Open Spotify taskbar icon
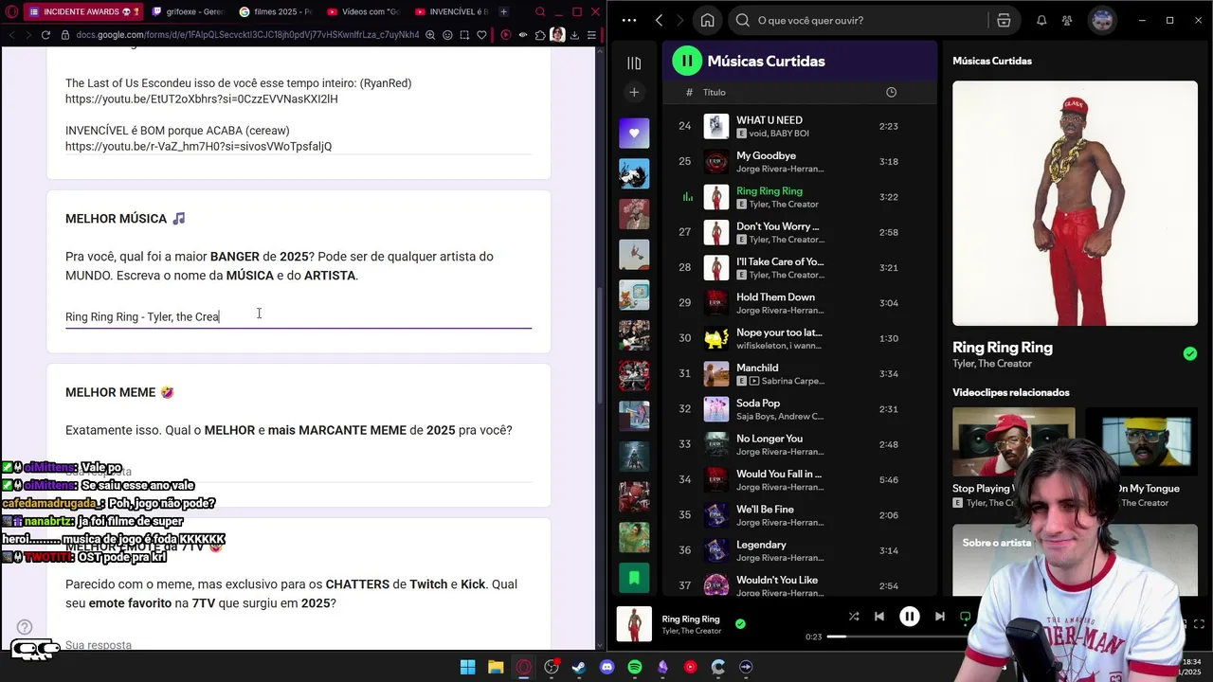The width and height of the screenshot is (1213, 682). coord(635,667)
